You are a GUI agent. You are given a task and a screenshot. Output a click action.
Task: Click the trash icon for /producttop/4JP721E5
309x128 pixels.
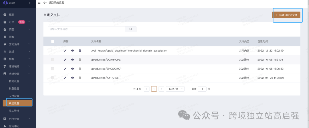(80, 78)
